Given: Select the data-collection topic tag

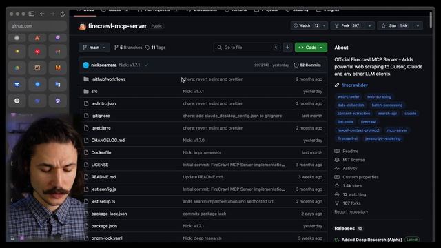Looking at the screenshot, I should point(351,105).
